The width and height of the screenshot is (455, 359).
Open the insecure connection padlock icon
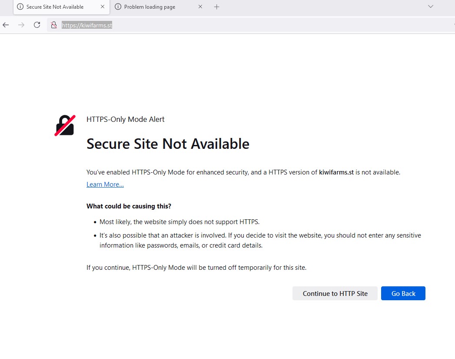(54, 25)
